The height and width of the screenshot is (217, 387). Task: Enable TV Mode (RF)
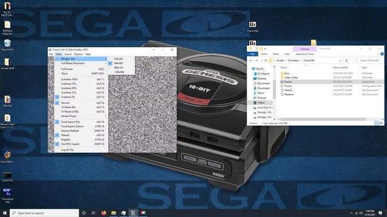click(x=81, y=107)
